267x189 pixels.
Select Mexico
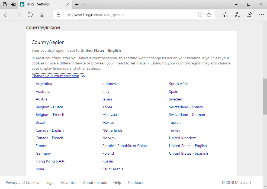[x=108, y=122]
